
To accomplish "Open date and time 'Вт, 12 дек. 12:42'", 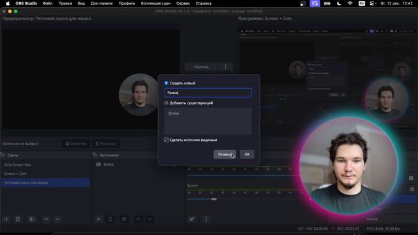I will pyautogui.click(x=396, y=3).
